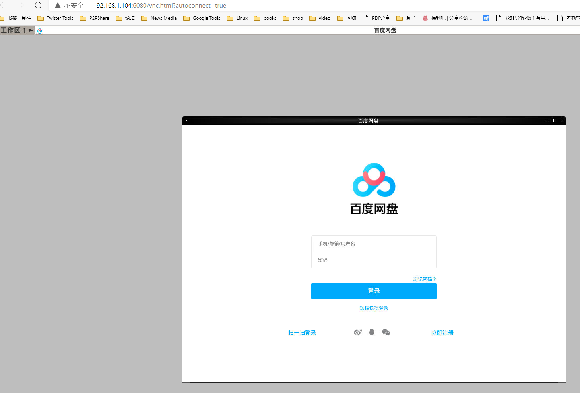Open the Google Tools bookmark folder
This screenshot has width=580, height=393.
tap(202, 18)
